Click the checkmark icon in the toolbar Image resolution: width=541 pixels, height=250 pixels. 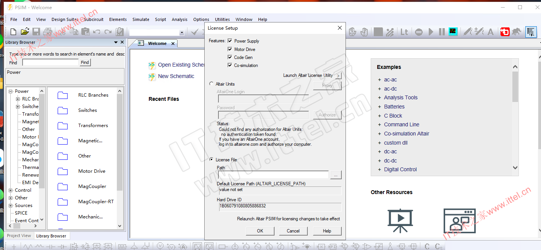[x=194, y=32]
